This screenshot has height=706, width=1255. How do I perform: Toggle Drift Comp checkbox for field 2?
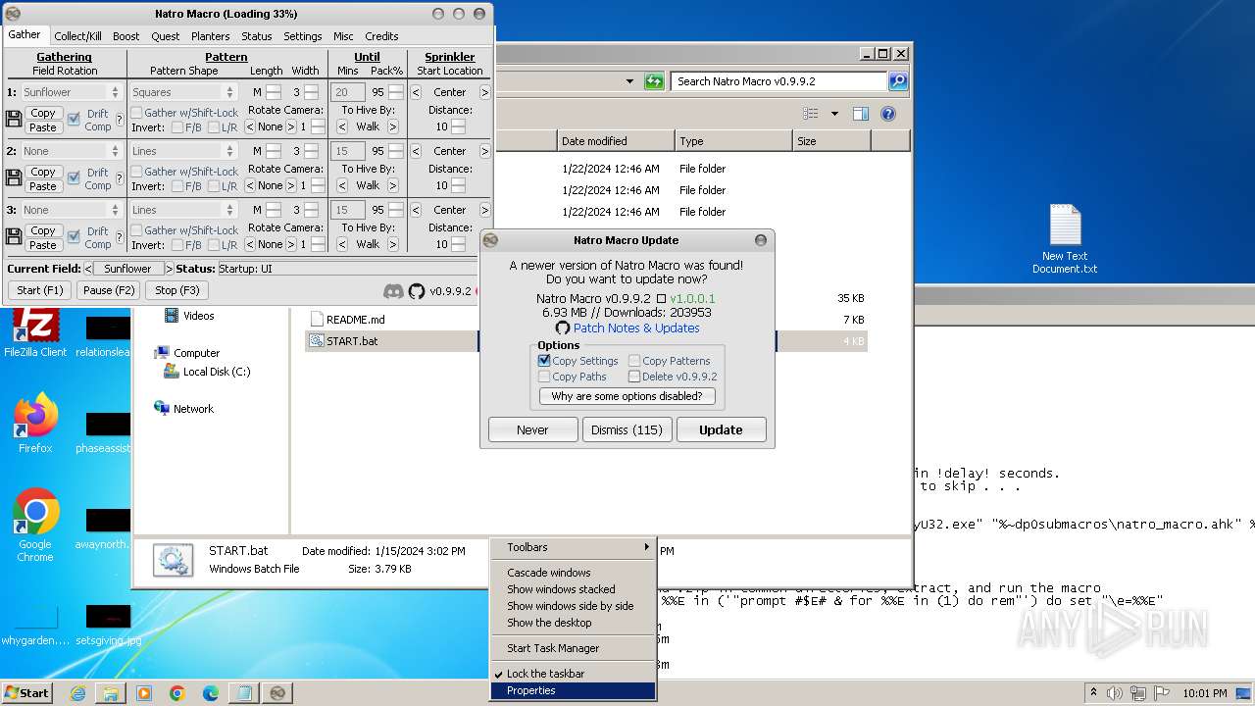click(74, 178)
